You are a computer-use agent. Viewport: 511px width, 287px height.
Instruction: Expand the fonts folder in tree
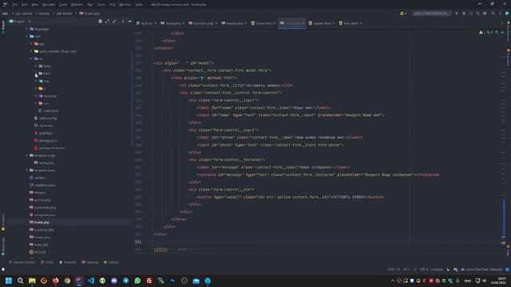pos(36,66)
